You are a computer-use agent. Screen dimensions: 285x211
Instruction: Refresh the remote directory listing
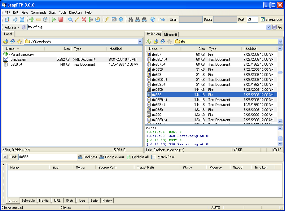click(162, 42)
